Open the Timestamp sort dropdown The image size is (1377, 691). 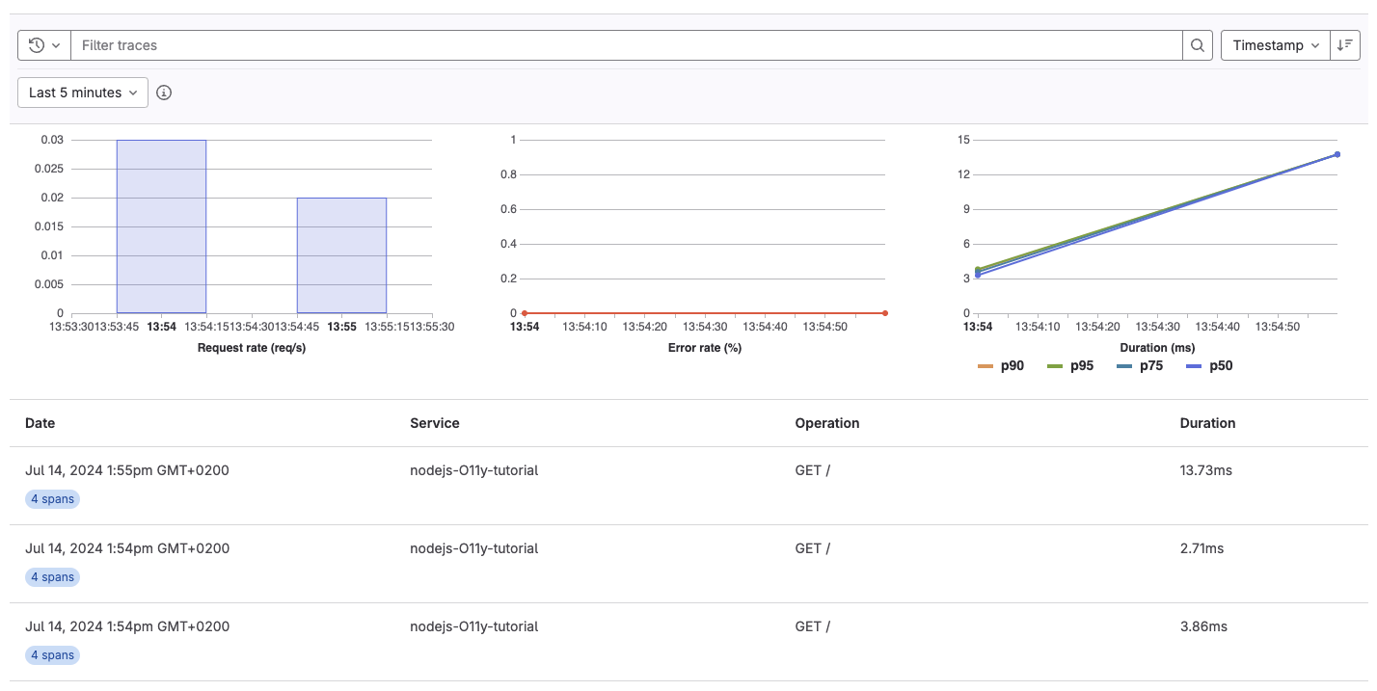click(1275, 44)
